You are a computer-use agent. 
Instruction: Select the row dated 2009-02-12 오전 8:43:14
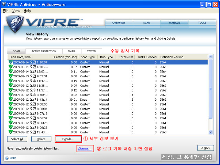108,99
